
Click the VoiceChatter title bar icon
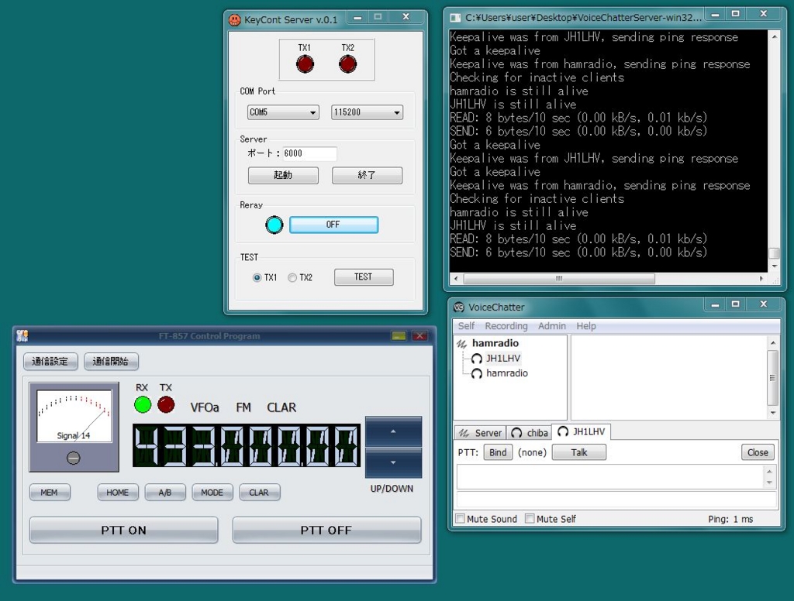tap(459, 307)
